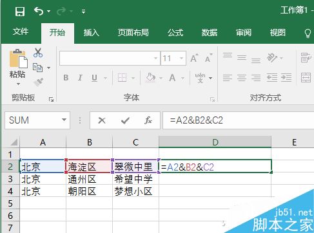Click the Decrease Font Size icon
Screen dimensions: 314x233
[x=208, y=58]
